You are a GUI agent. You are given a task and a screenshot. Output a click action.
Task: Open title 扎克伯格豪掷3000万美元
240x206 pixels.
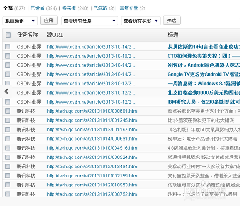[204, 93]
